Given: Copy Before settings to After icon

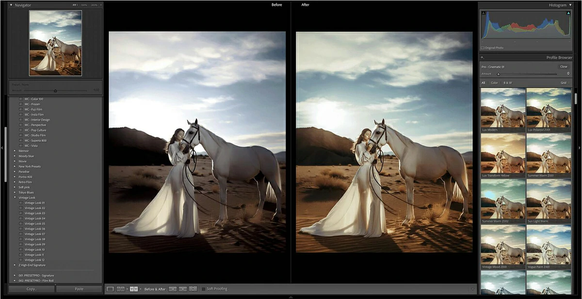Looking at the screenshot, I should click(173, 289).
